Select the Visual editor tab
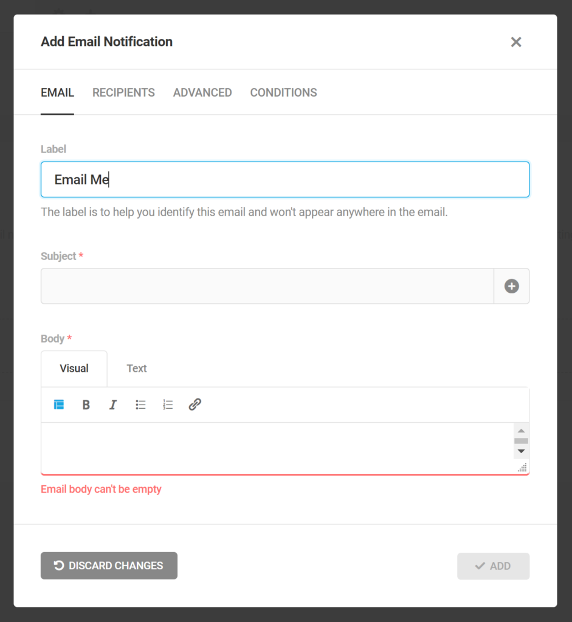Viewport: 572px width, 622px height. (74, 368)
